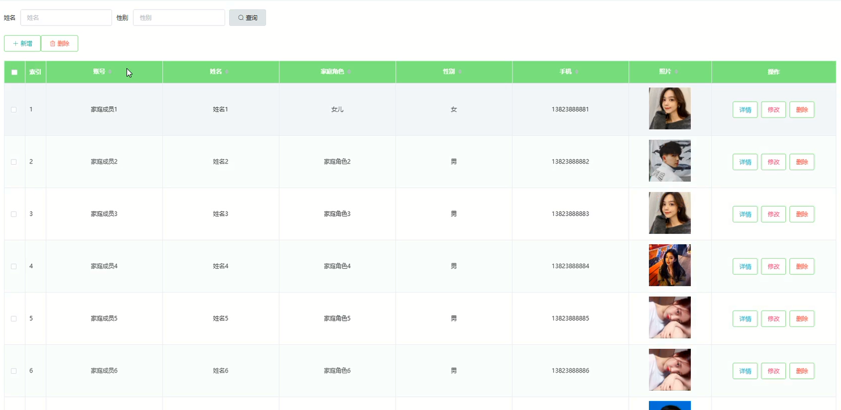This screenshot has width=841, height=410.
Task: Click inside the 姓名 search input field
Action: click(65, 18)
